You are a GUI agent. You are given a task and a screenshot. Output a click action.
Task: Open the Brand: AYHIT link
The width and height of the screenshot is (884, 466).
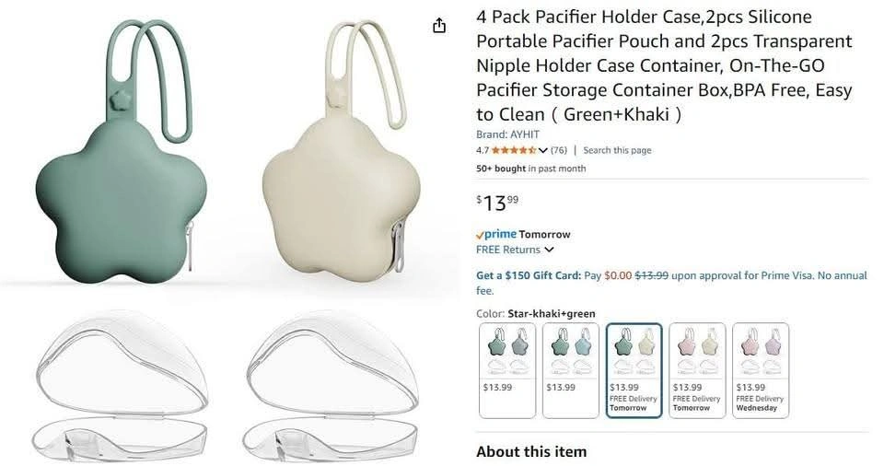pos(507,134)
